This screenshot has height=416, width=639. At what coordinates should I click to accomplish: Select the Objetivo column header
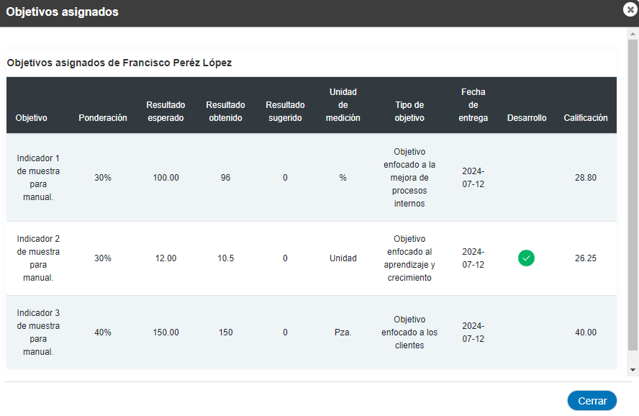32,118
